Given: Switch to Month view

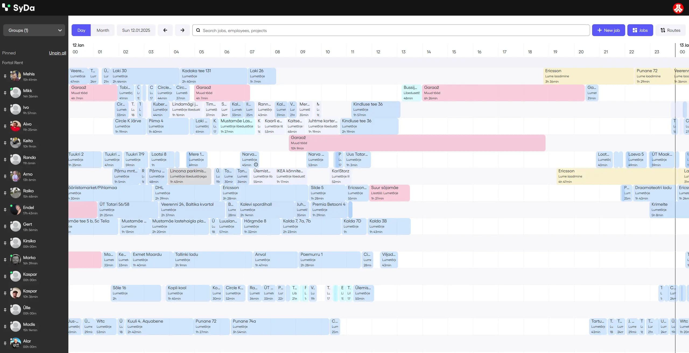Looking at the screenshot, I should 103,30.
